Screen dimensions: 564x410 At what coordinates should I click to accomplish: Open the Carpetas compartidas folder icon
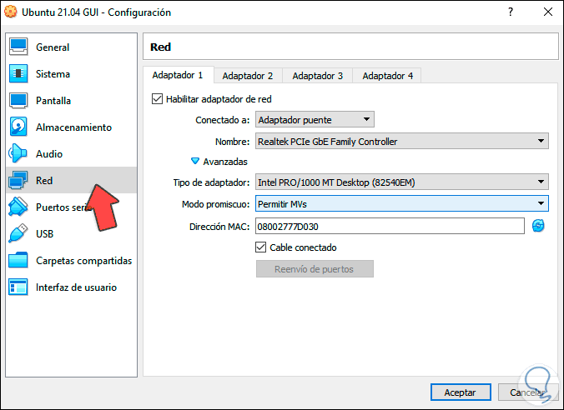[x=18, y=261]
